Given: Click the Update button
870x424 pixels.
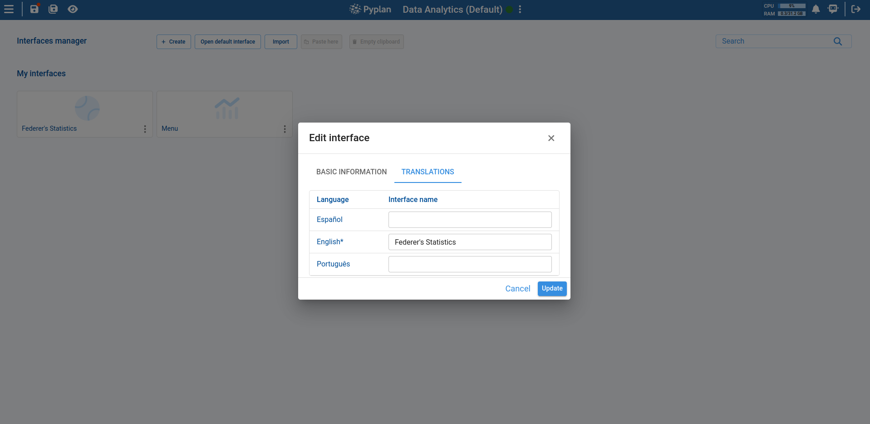Looking at the screenshot, I should pyautogui.click(x=552, y=289).
